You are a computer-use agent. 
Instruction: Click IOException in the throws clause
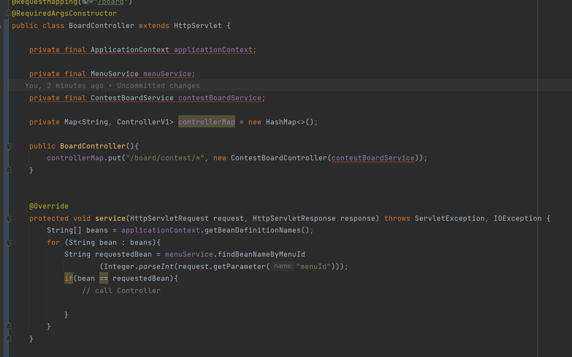tap(518, 218)
